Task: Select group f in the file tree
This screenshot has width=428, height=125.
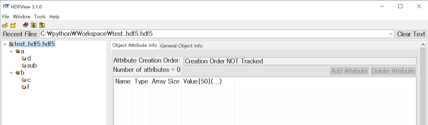Action: [x=28, y=87]
